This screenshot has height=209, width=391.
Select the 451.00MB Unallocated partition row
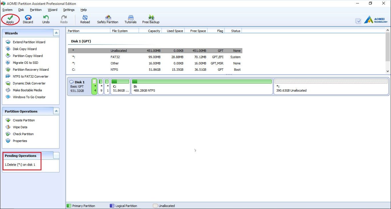155,51
